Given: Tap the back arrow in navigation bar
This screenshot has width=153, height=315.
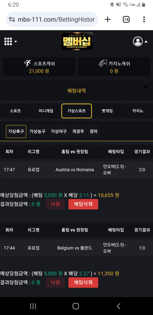Looking at the screenshot, I should pos(118,306).
